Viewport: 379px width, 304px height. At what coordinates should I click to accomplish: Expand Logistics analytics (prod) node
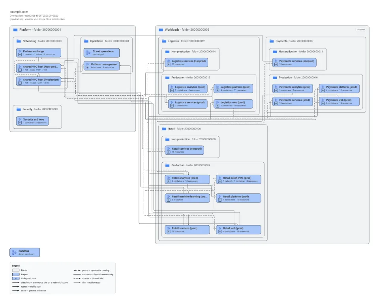pos(172,90)
